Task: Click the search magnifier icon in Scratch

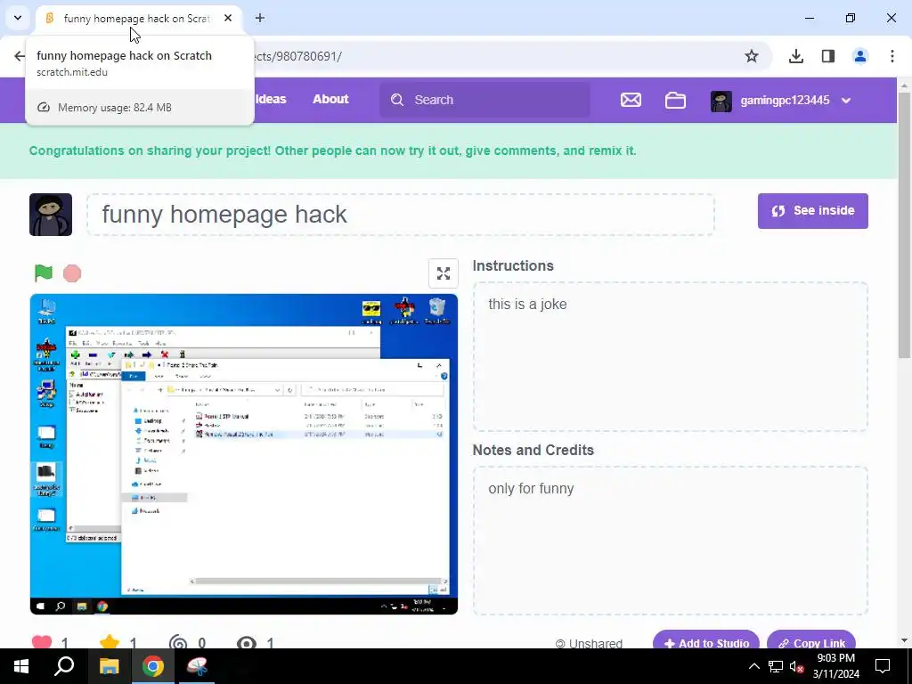Action: click(x=397, y=100)
